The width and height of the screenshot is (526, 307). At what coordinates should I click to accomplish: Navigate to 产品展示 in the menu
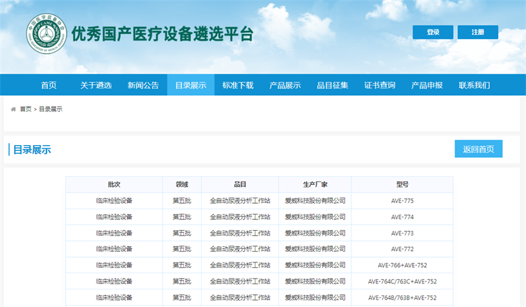[x=285, y=85]
